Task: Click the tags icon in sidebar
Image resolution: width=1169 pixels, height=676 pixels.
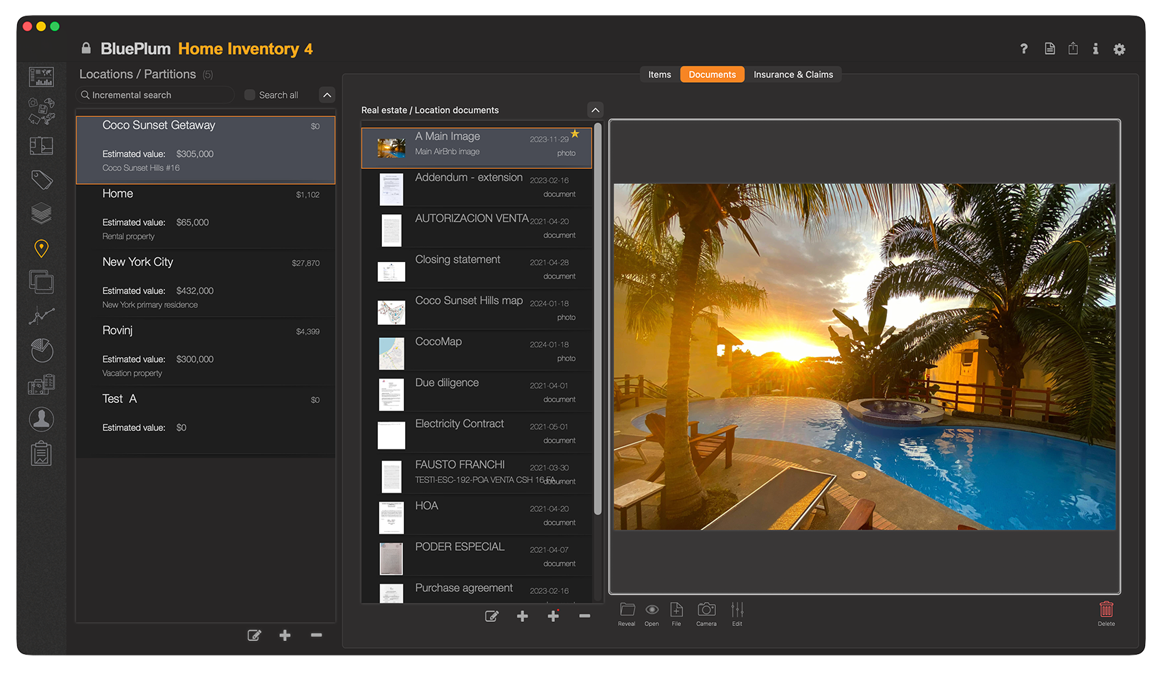Action: click(41, 180)
